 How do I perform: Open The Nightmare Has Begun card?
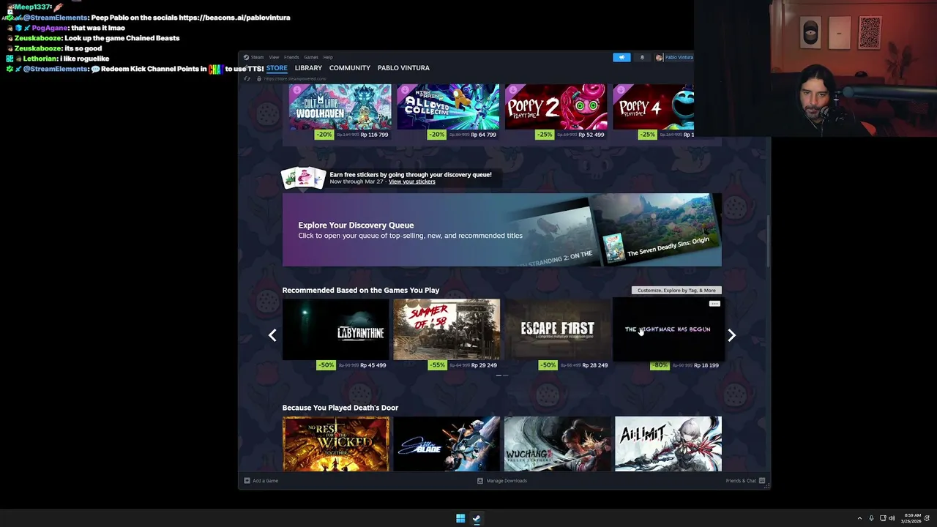coord(668,329)
